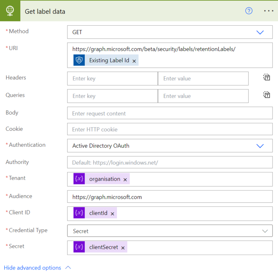Remove the Existing Label Id token

pos(134,61)
